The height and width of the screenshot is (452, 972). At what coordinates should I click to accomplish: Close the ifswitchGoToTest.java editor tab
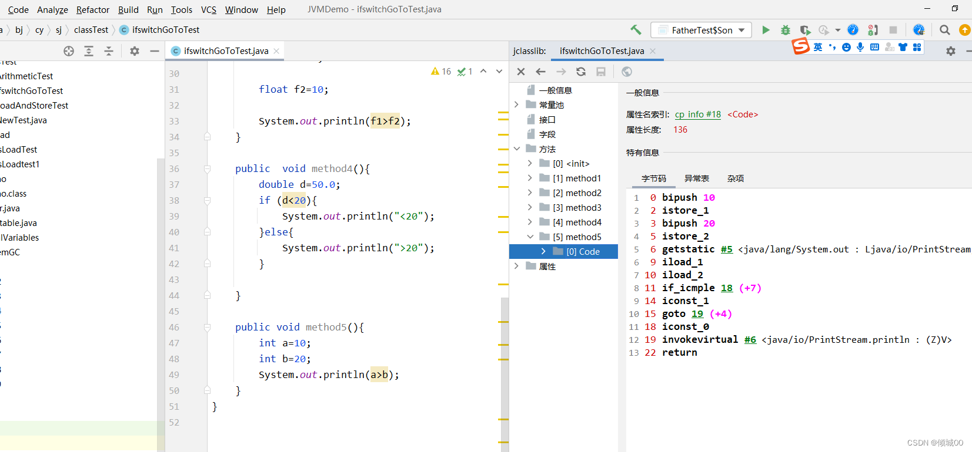click(x=276, y=51)
